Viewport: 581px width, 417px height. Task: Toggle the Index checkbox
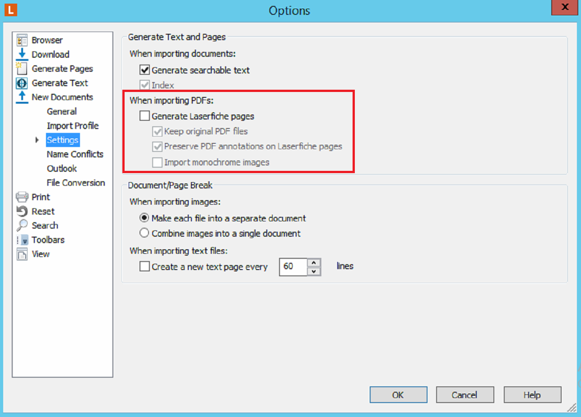click(x=145, y=85)
